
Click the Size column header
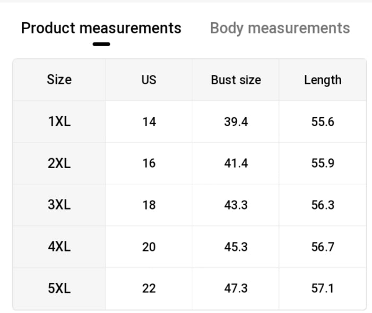click(x=59, y=80)
